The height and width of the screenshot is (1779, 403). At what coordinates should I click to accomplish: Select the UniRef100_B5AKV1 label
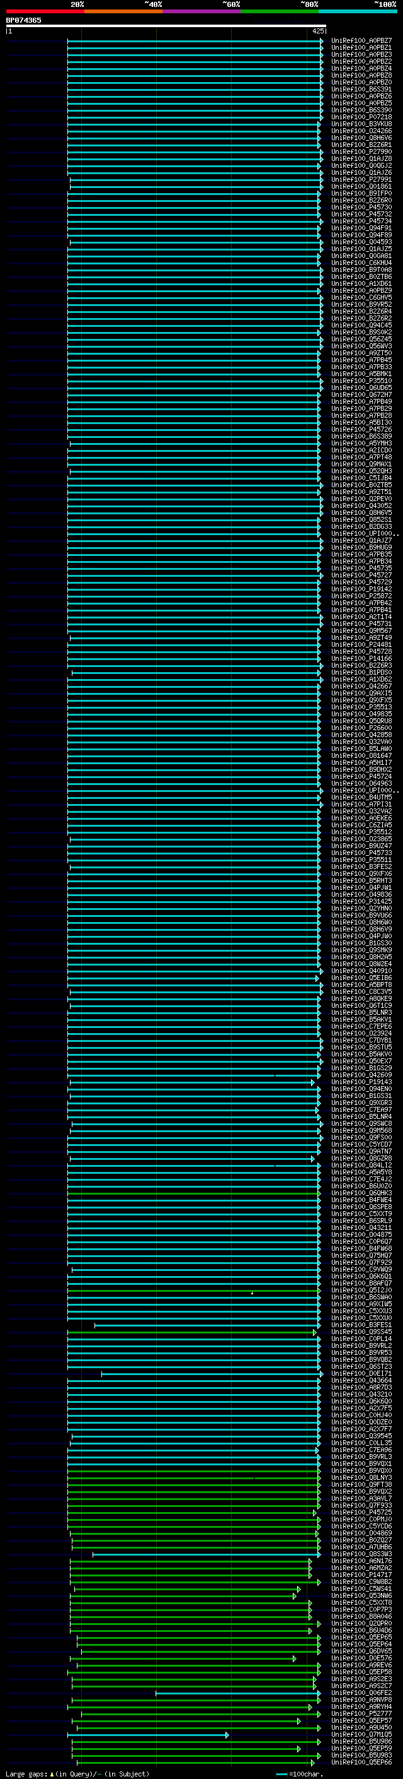click(x=361, y=1019)
